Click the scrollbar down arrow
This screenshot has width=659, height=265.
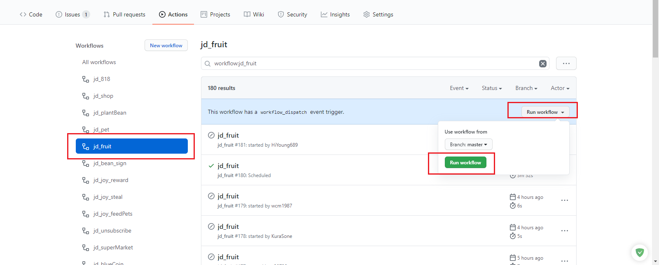tap(656, 262)
